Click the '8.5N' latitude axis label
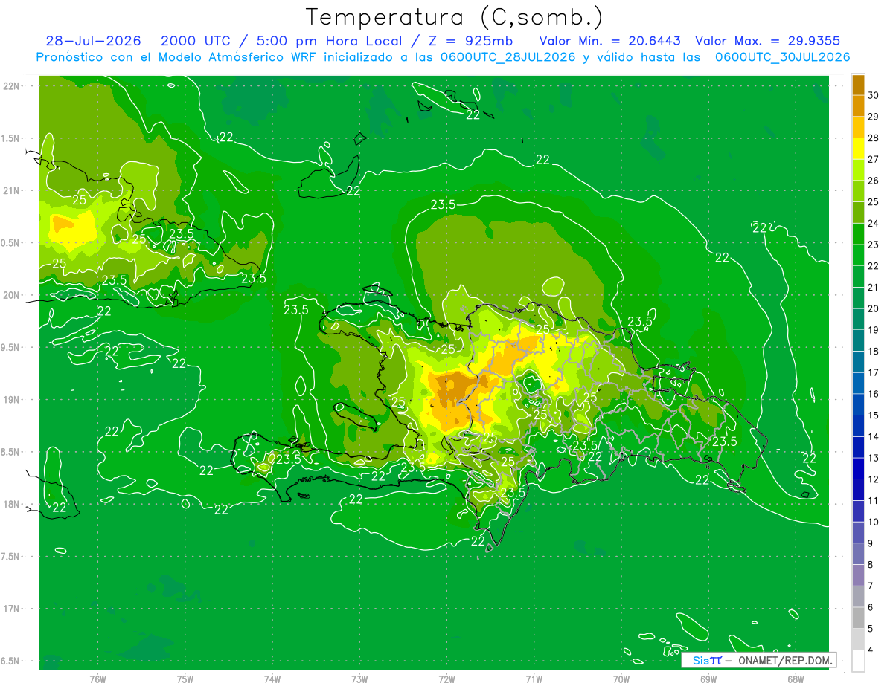This screenshot has height=689, width=893. 11,452
